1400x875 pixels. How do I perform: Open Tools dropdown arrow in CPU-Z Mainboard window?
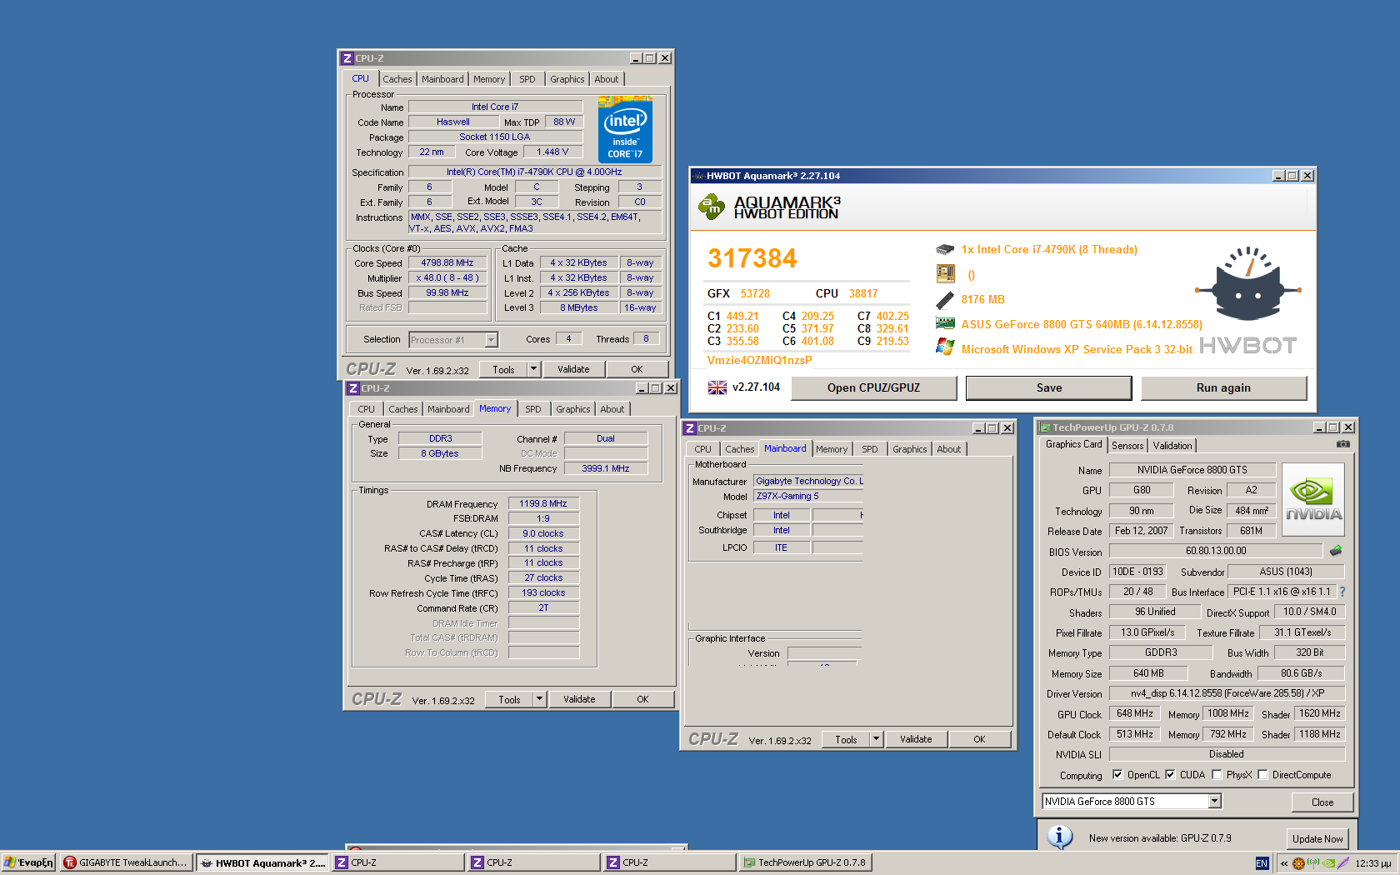click(x=877, y=739)
